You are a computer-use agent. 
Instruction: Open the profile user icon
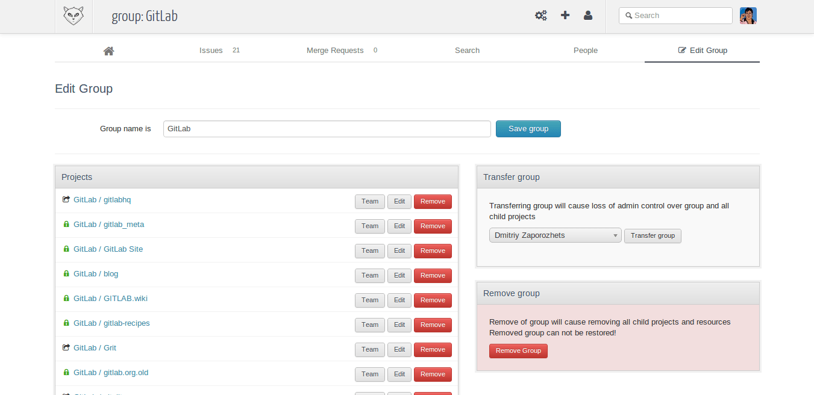click(x=588, y=16)
